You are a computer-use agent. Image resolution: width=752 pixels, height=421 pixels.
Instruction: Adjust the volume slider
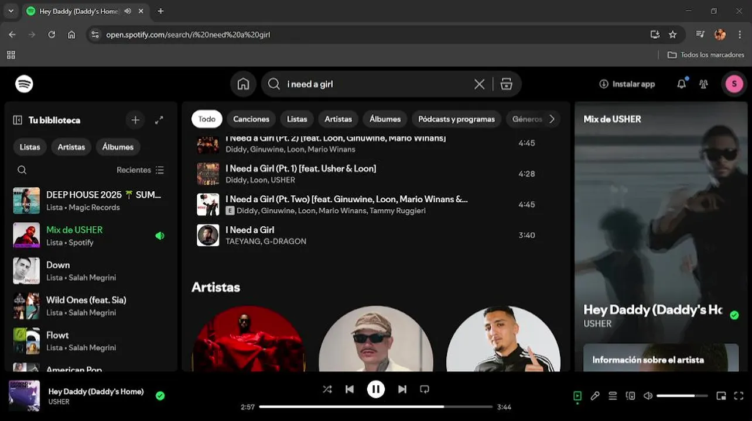tap(683, 396)
